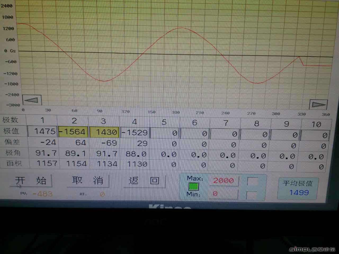Tick the checkbox next to the Max value
Screen dimensions: 339x254
(x=252, y=181)
